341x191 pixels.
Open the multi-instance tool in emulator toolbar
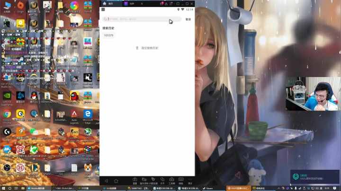tap(162, 181)
